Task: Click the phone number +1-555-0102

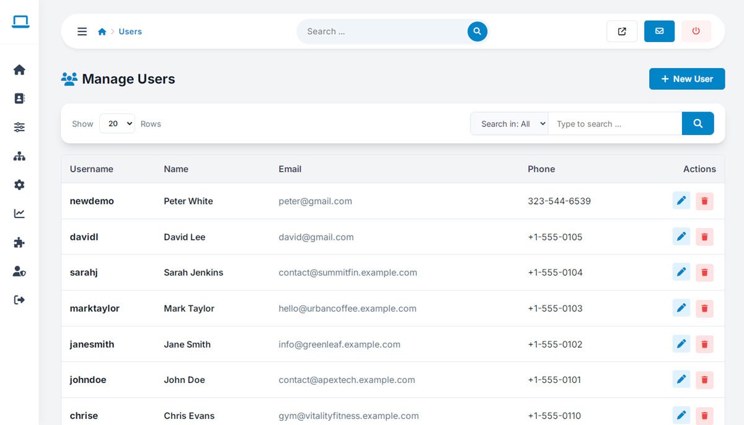Action: [x=556, y=344]
